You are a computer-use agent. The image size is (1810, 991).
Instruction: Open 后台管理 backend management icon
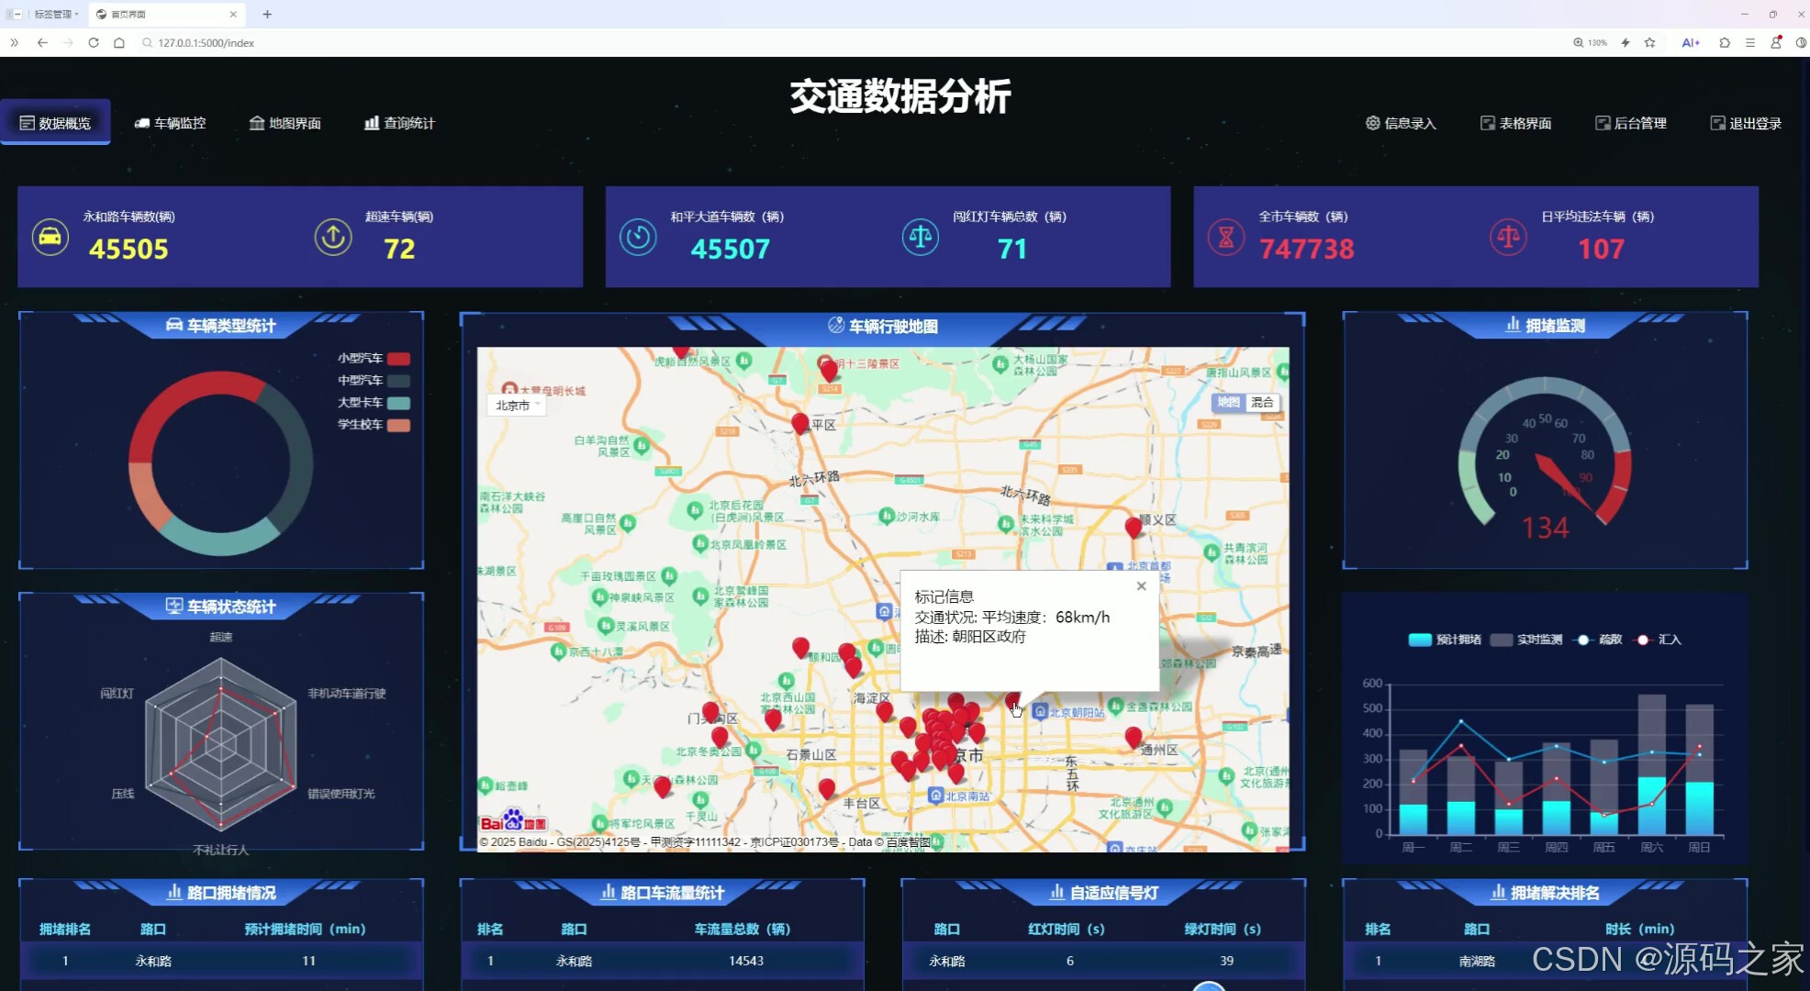(x=1603, y=122)
